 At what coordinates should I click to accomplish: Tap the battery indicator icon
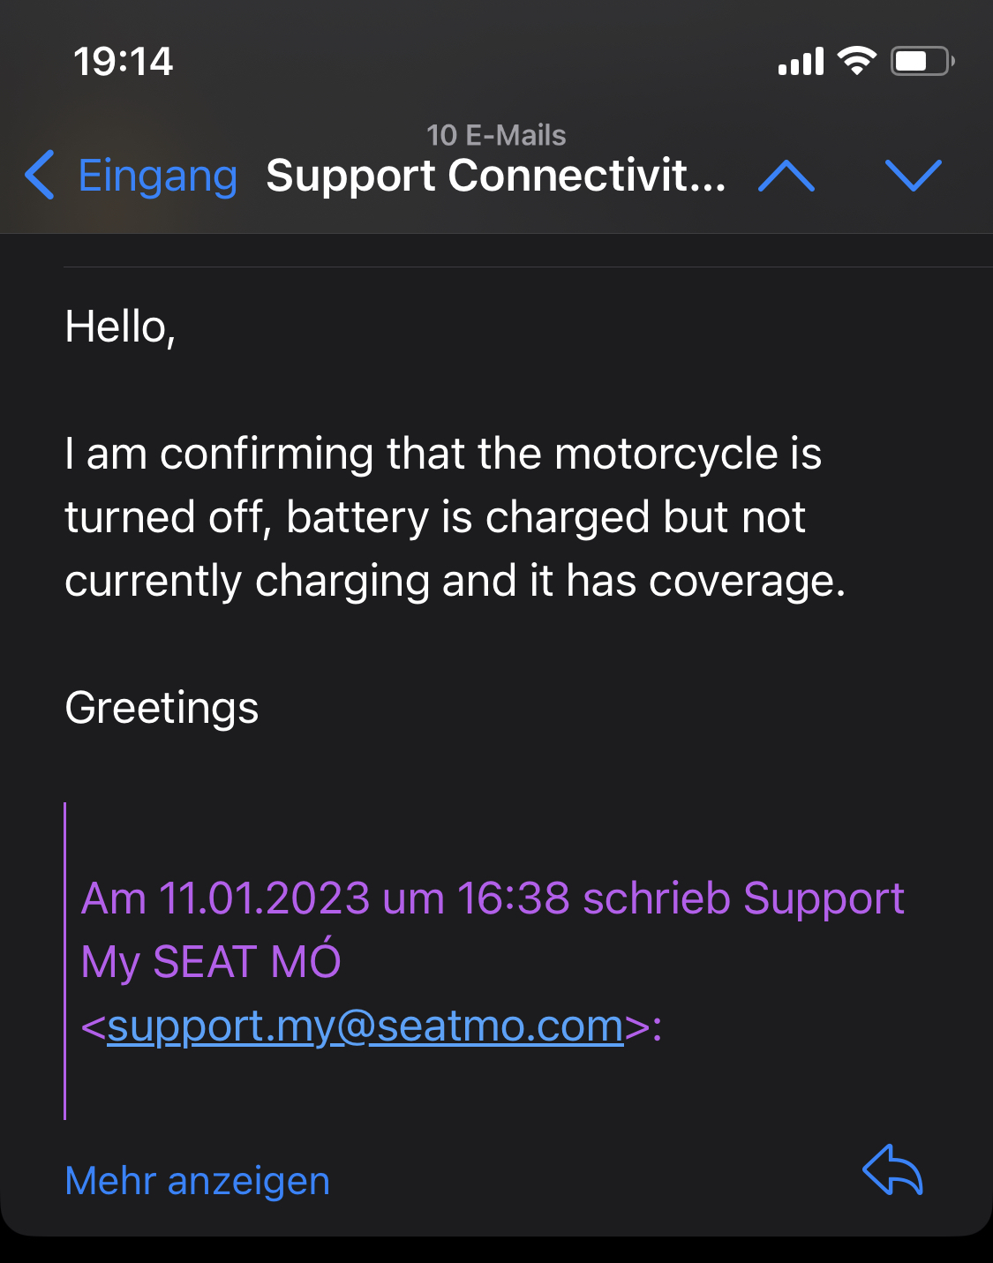(x=921, y=62)
